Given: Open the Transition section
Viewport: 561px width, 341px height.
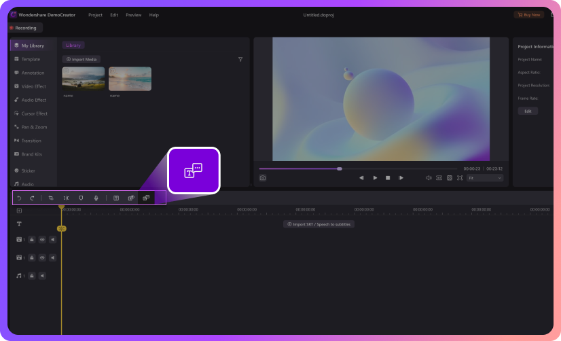Looking at the screenshot, I should coord(31,141).
